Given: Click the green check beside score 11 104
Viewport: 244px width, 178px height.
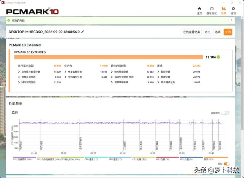Looking at the screenshot, I should (x=218, y=57).
